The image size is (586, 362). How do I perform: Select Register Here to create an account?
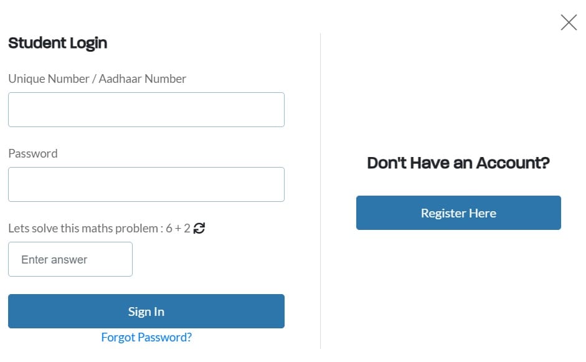tap(458, 212)
